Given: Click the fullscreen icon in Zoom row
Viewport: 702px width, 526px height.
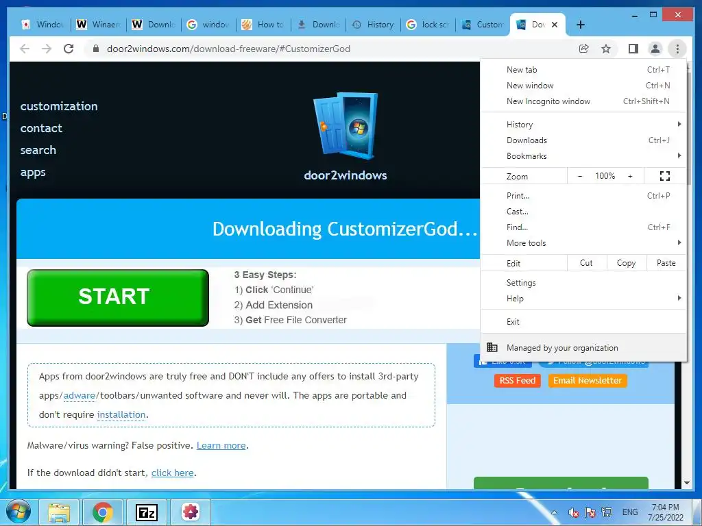Looking at the screenshot, I should [x=665, y=176].
